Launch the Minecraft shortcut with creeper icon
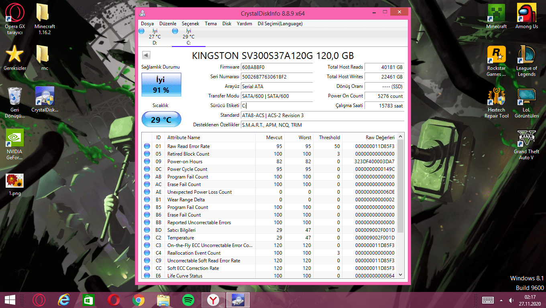The width and height of the screenshot is (546, 308). point(497,16)
